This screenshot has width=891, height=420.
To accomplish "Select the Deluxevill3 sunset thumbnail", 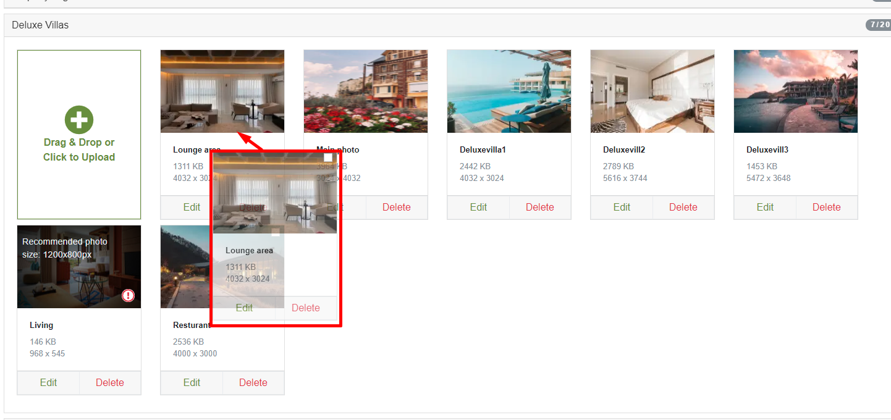I will 796,91.
